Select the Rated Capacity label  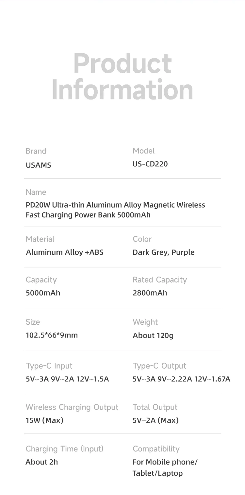tap(160, 280)
